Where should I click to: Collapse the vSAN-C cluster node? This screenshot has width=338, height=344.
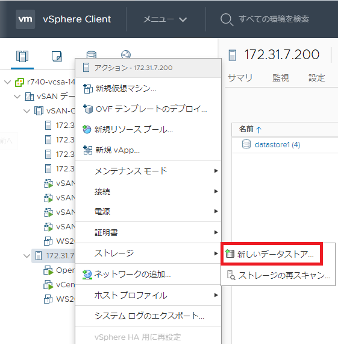pos(27,111)
